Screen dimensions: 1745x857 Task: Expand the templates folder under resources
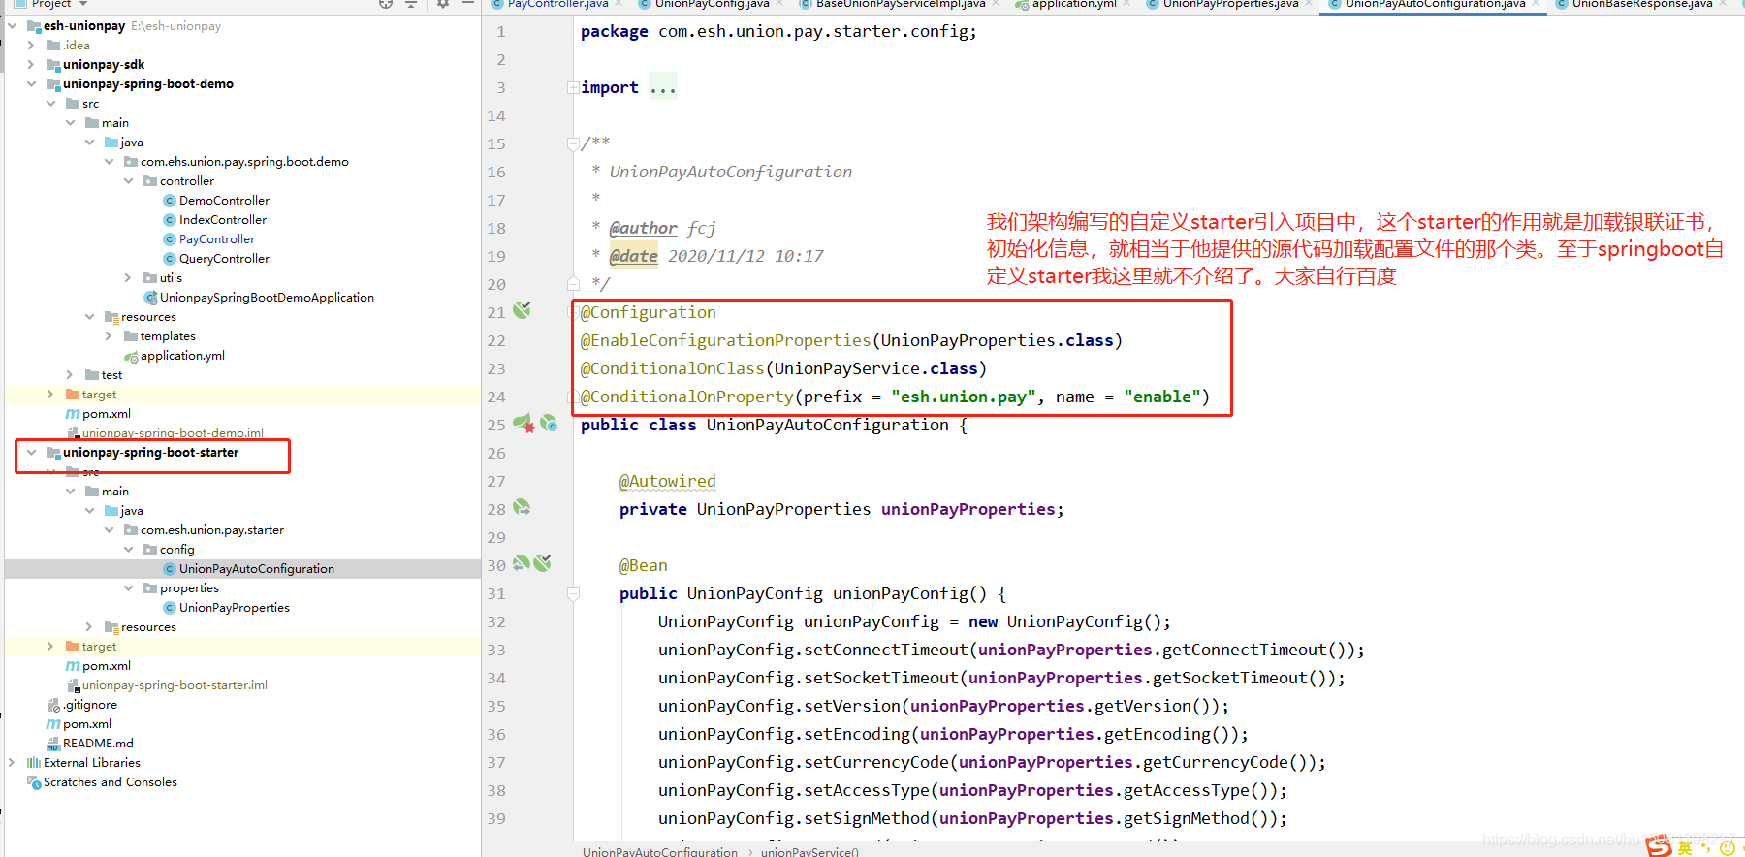[109, 336]
